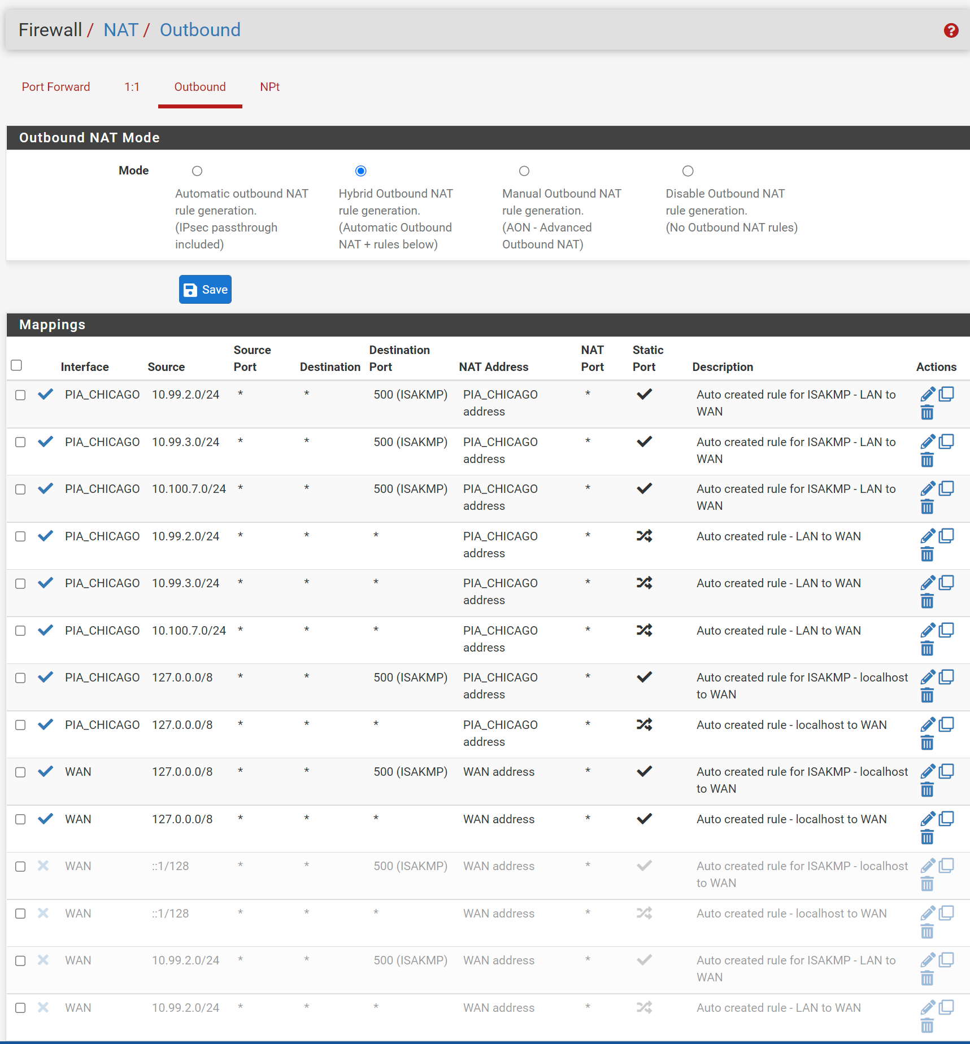
Task: Follow the NAT breadcrumb link
Action: [x=121, y=30]
